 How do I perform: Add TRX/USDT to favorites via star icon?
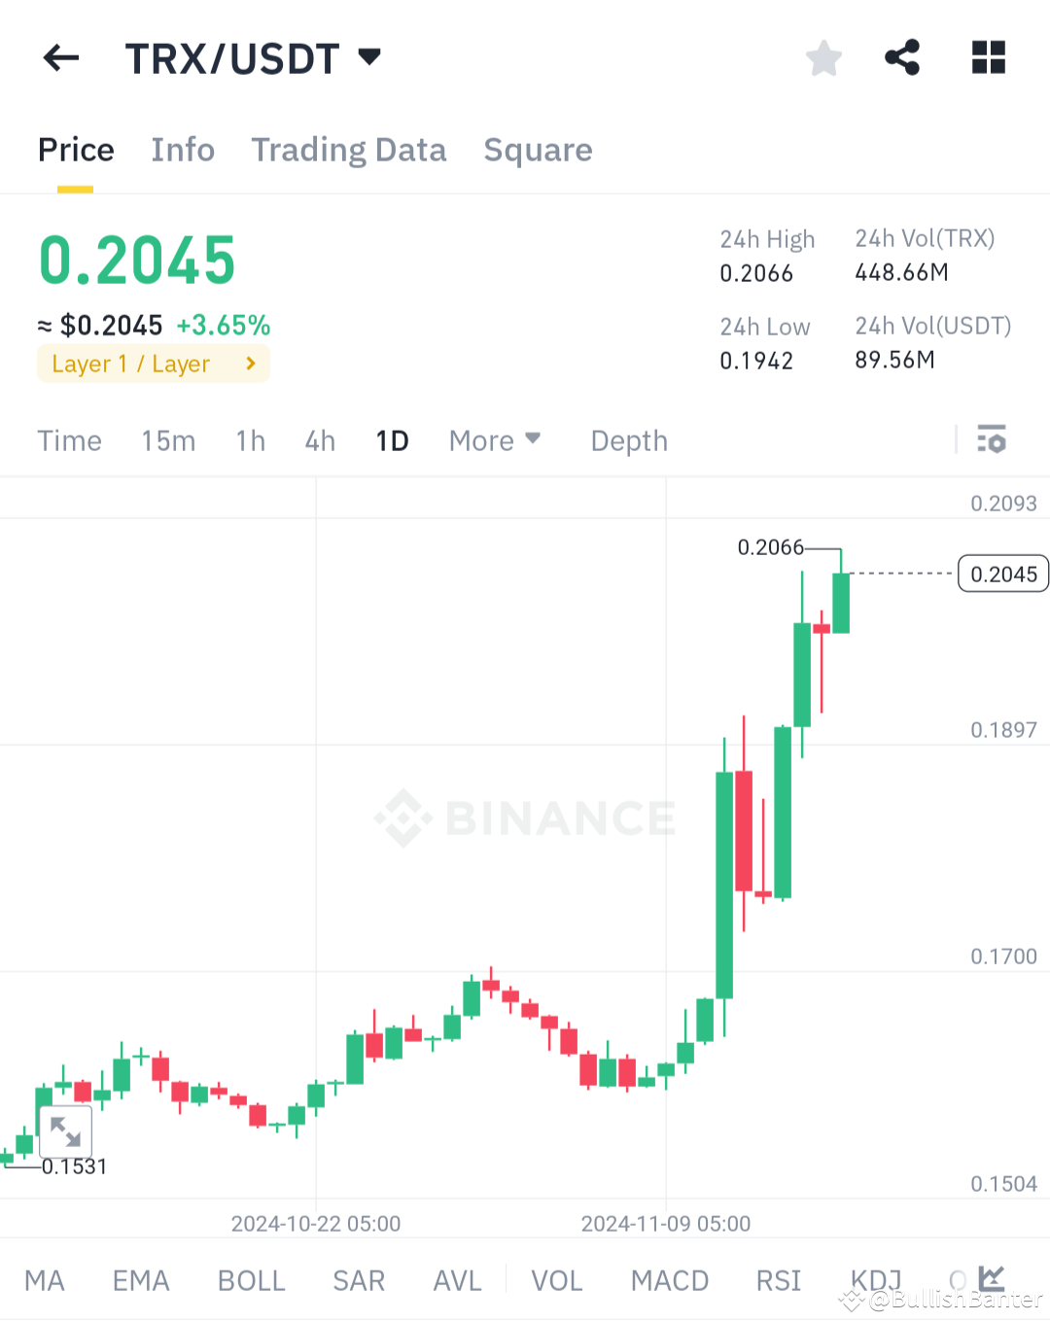point(823,57)
